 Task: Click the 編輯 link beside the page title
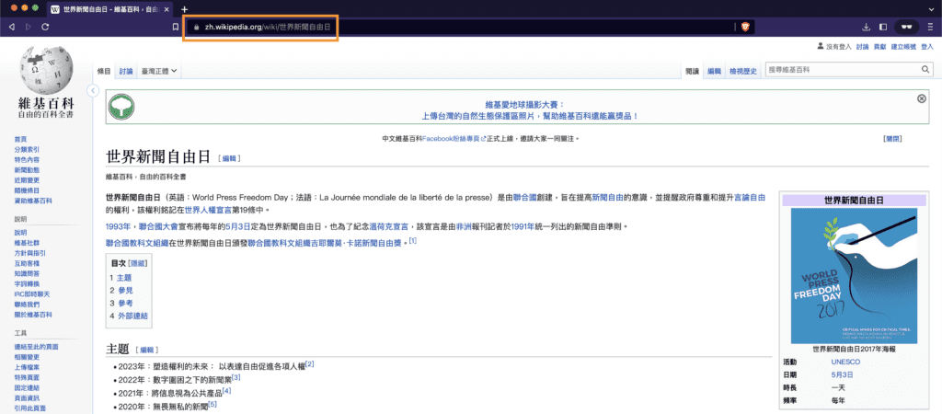[x=230, y=158]
